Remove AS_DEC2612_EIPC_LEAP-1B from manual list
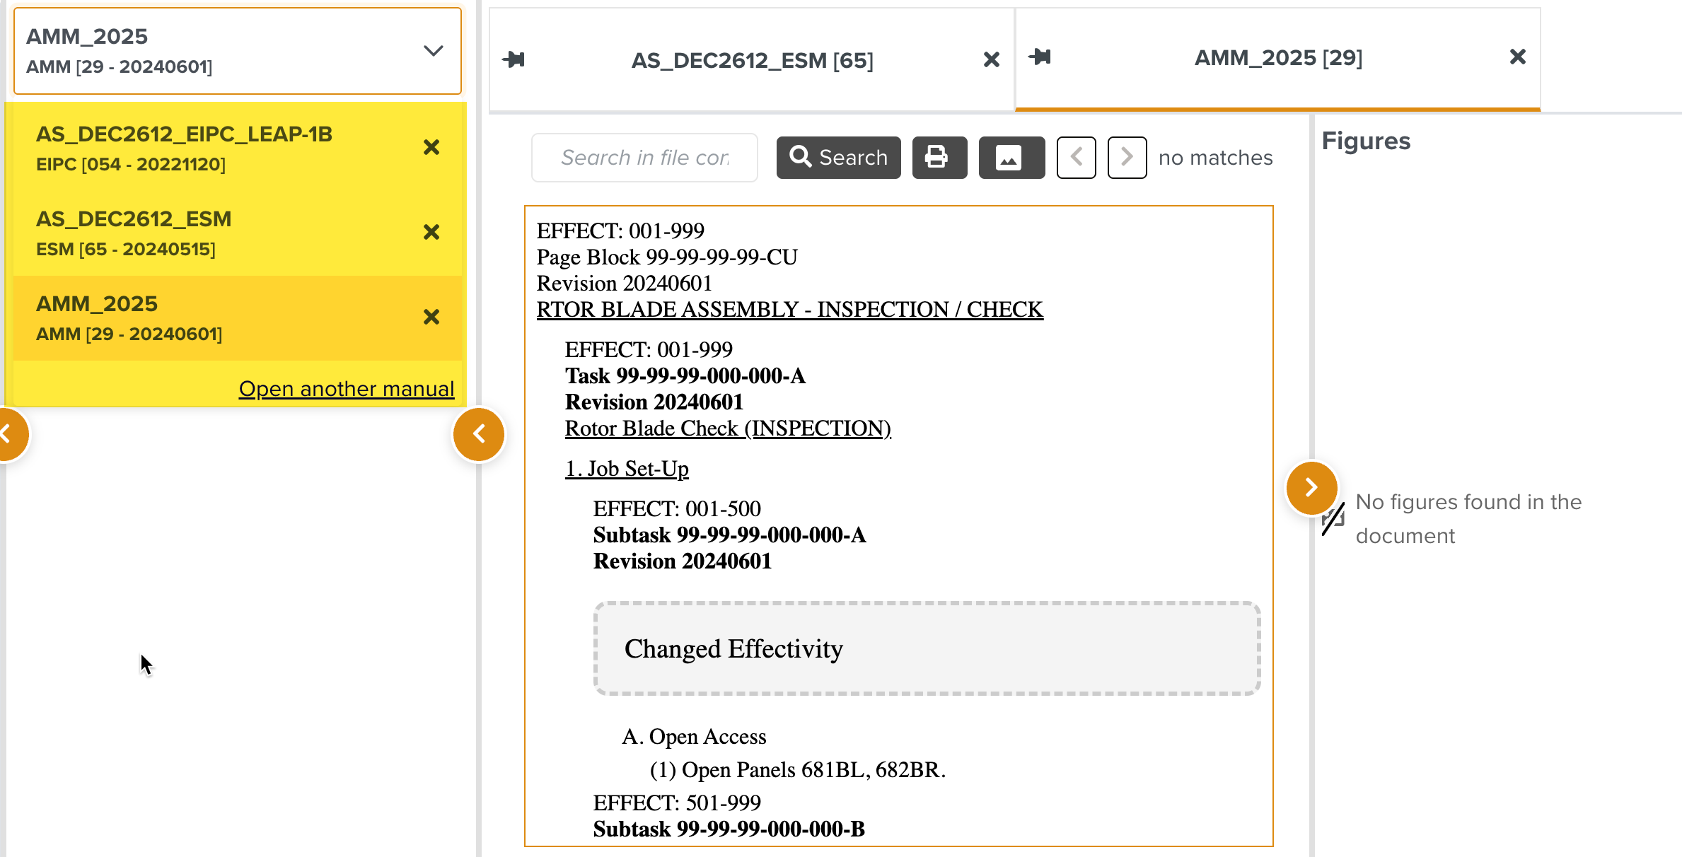1682x857 pixels. pos(431,147)
